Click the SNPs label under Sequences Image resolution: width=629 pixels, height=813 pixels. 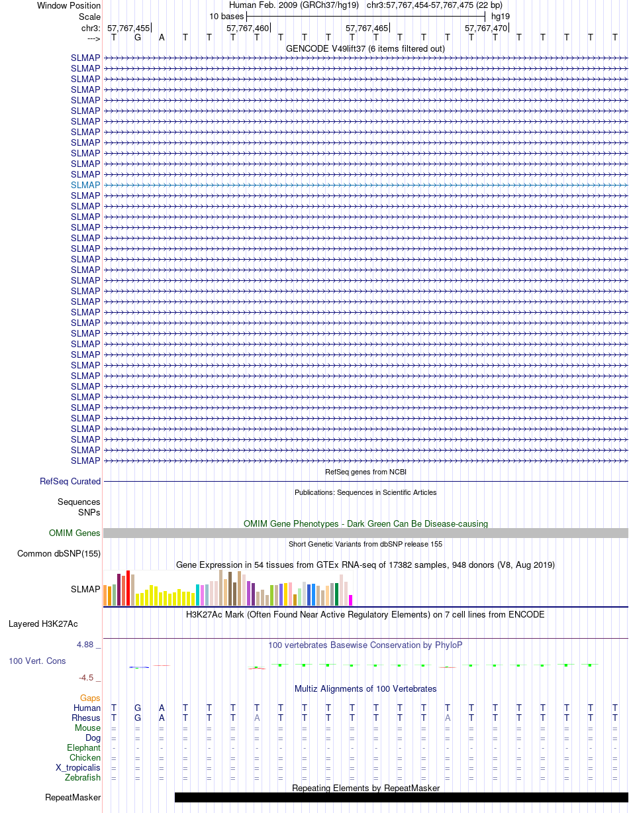[89, 512]
